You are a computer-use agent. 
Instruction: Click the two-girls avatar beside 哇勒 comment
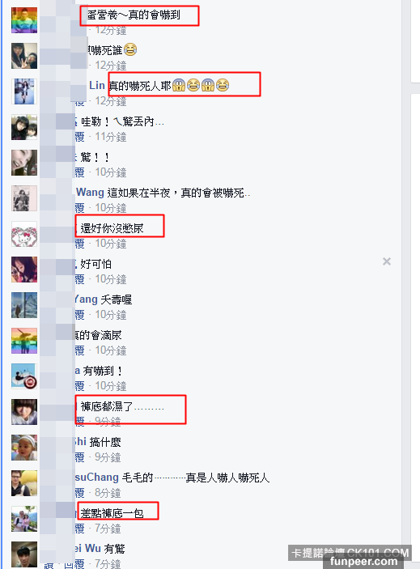point(24,127)
